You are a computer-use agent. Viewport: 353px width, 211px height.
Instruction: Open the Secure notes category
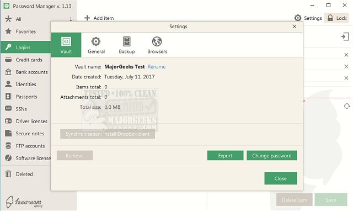[26, 134]
